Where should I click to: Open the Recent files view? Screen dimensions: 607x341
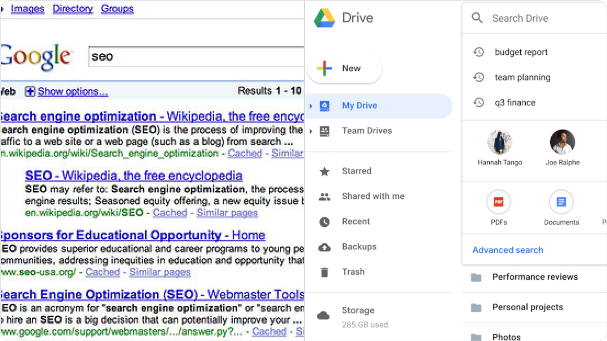356,222
